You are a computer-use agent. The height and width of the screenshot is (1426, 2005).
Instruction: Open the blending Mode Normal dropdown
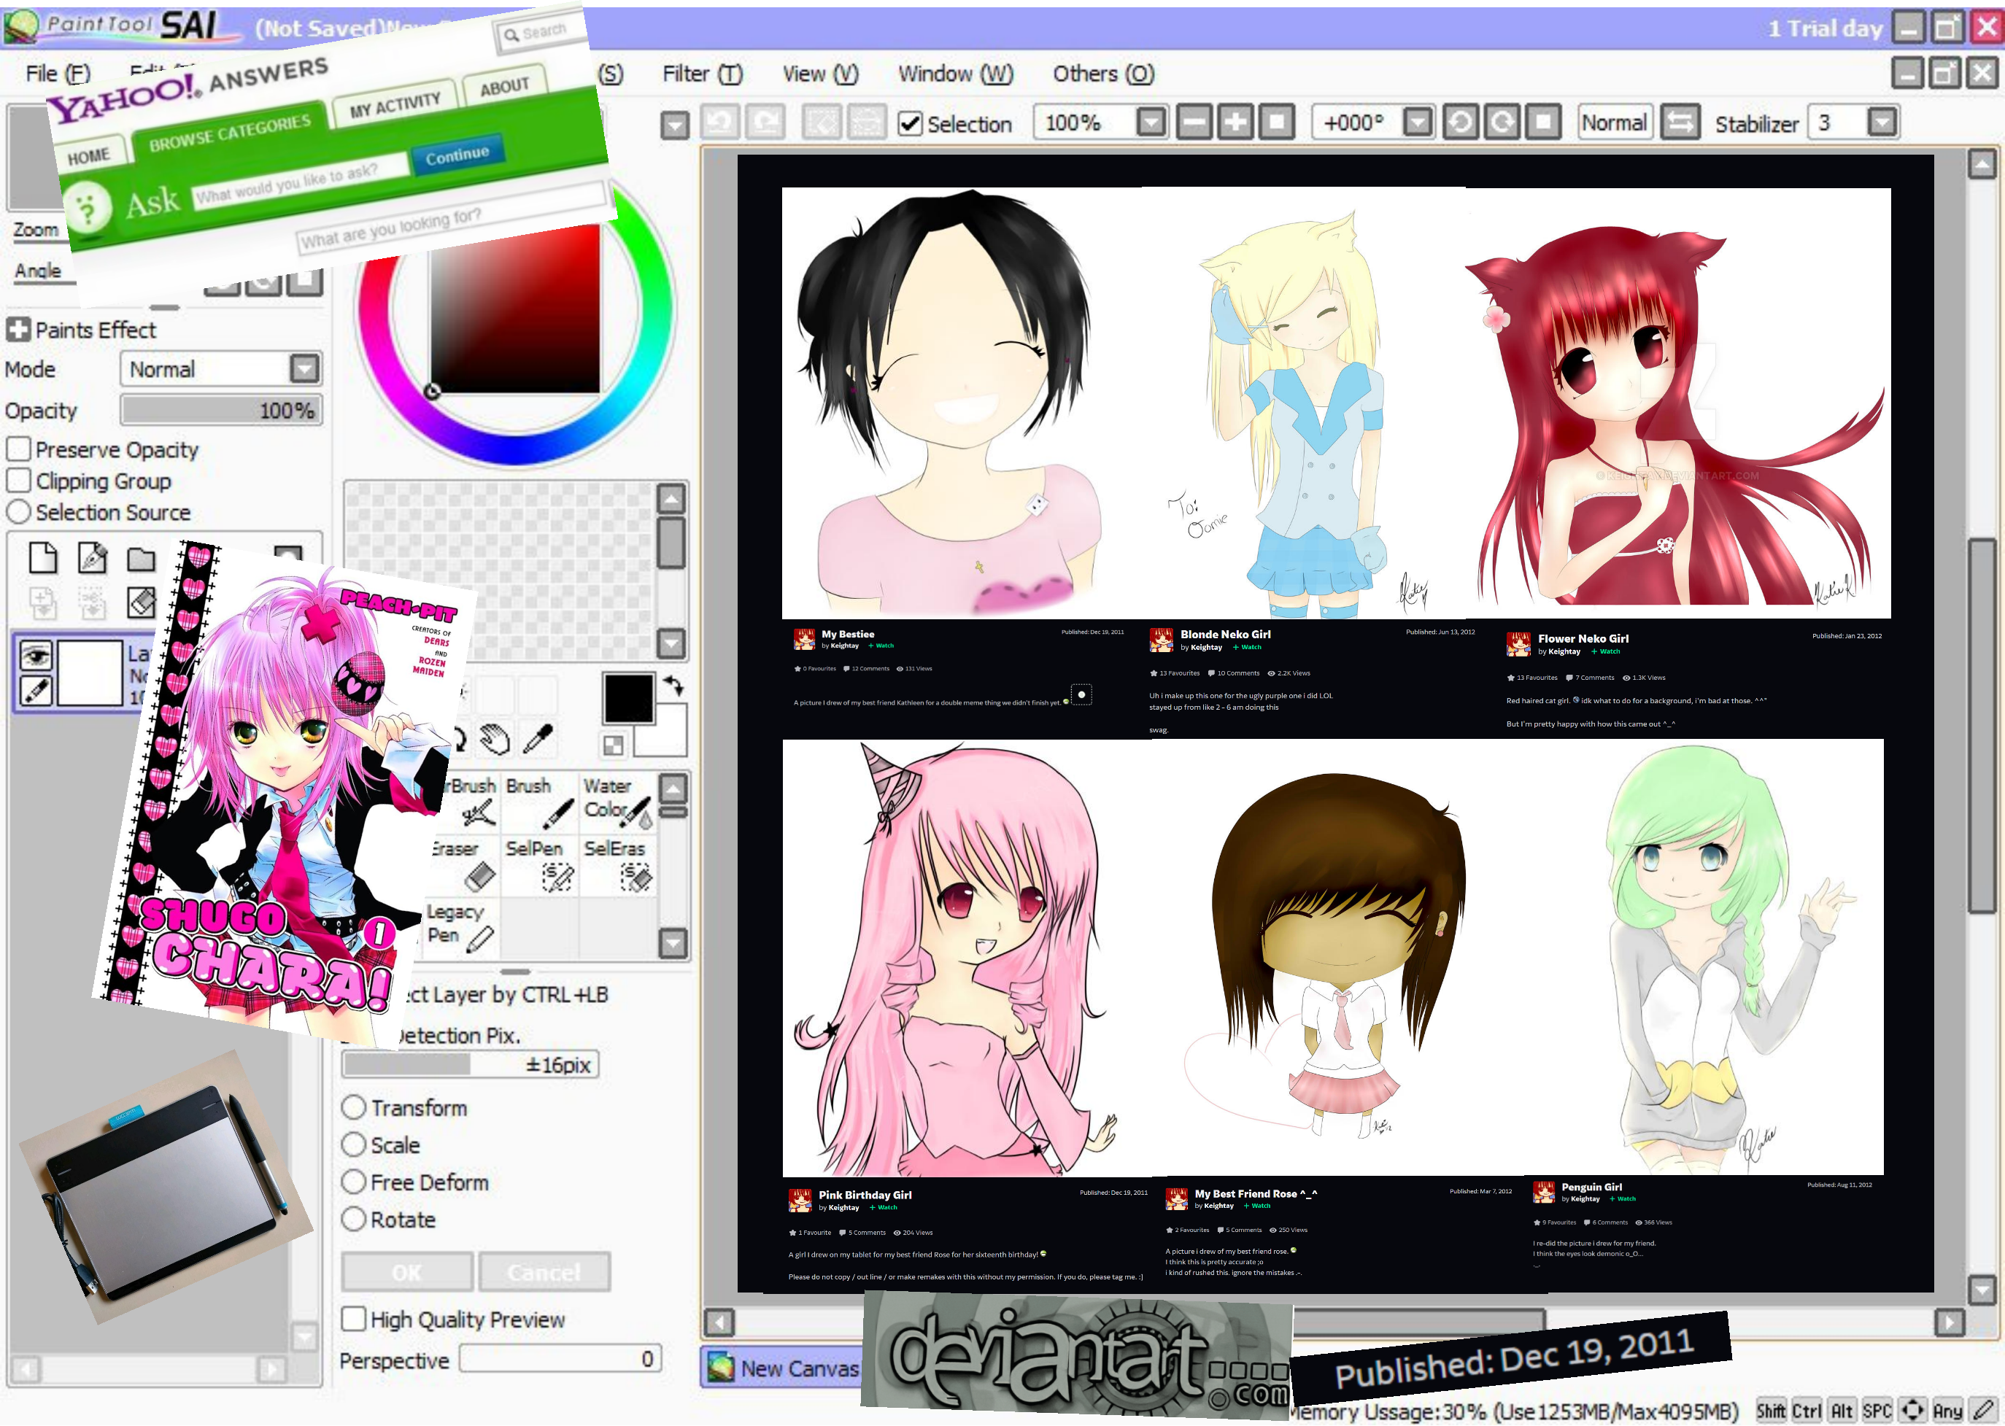[305, 369]
